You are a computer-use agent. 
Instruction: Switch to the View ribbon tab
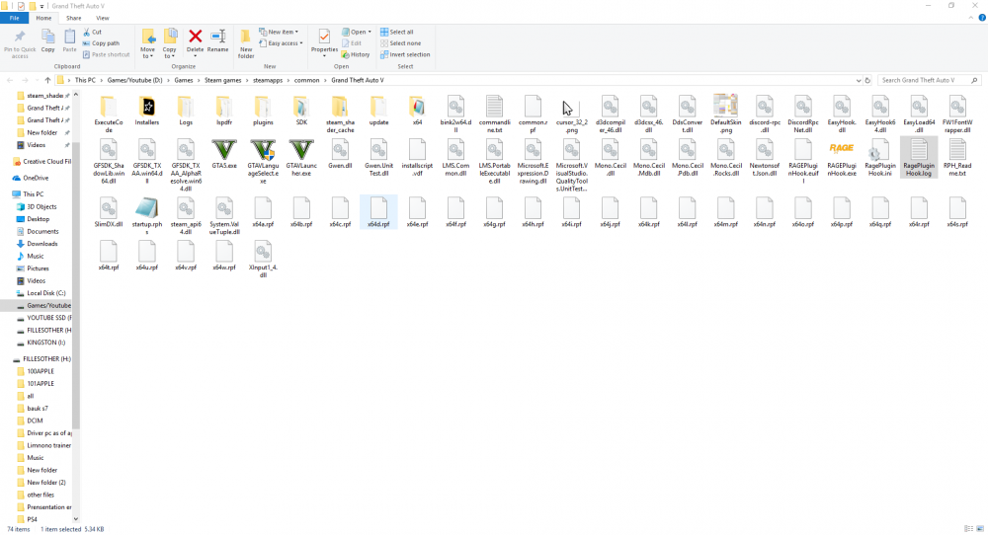pyautogui.click(x=103, y=18)
